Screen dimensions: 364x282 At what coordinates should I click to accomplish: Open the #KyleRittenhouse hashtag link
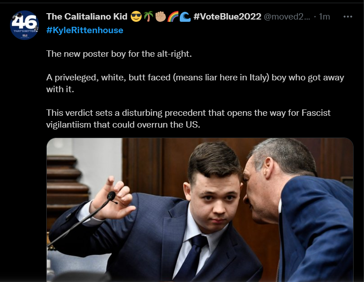tap(85, 30)
